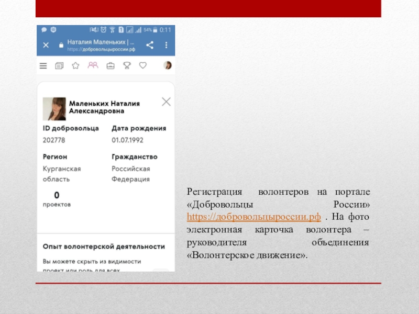
Task: Click the trophy icon
Action: pyautogui.click(x=127, y=65)
